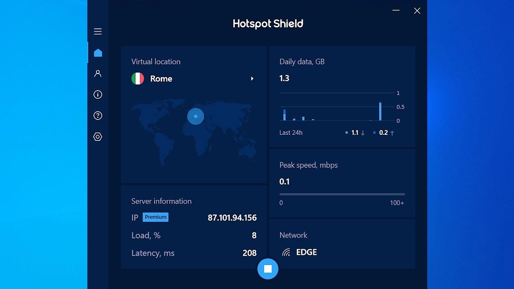Image resolution: width=514 pixels, height=289 pixels.
Task: Click the Daily data, GB heading
Action: point(302,62)
